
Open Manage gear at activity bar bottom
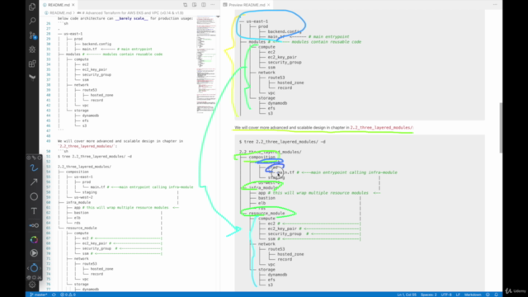[x=32, y=285]
